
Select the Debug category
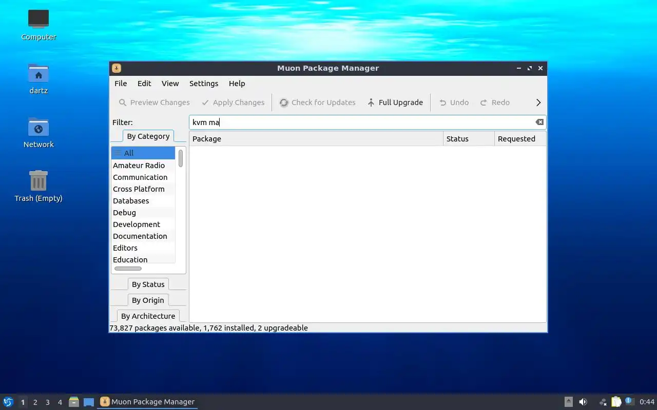tap(143, 213)
